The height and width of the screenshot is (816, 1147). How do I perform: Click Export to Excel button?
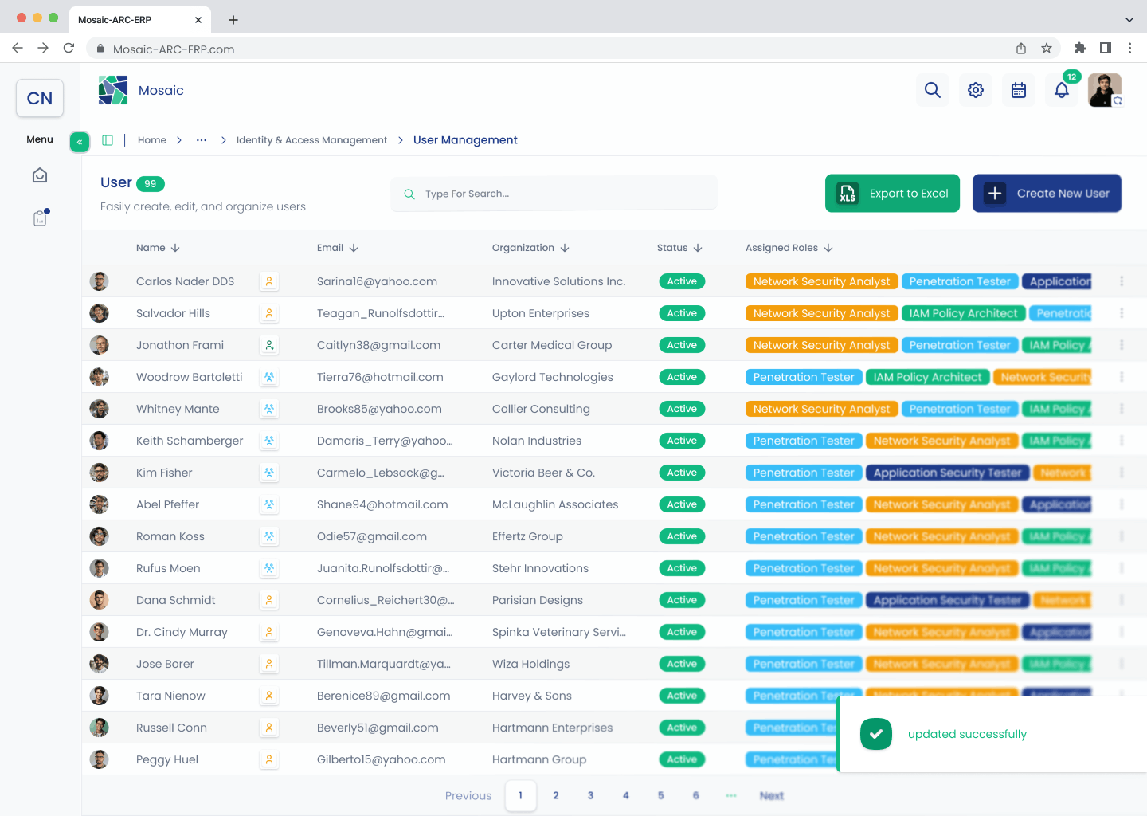(x=892, y=194)
